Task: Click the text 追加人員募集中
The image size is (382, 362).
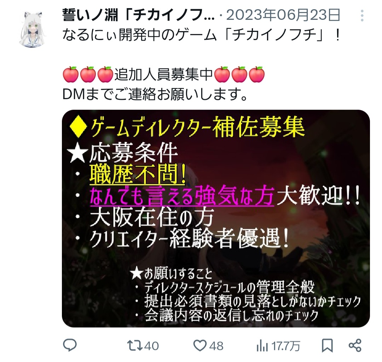Action: [x=164, y=74]
